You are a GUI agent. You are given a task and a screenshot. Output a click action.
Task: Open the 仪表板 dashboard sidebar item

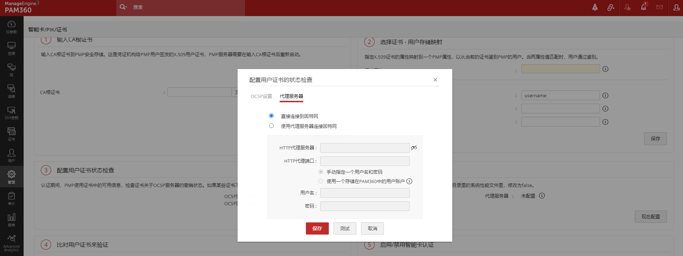pos(11,27)
